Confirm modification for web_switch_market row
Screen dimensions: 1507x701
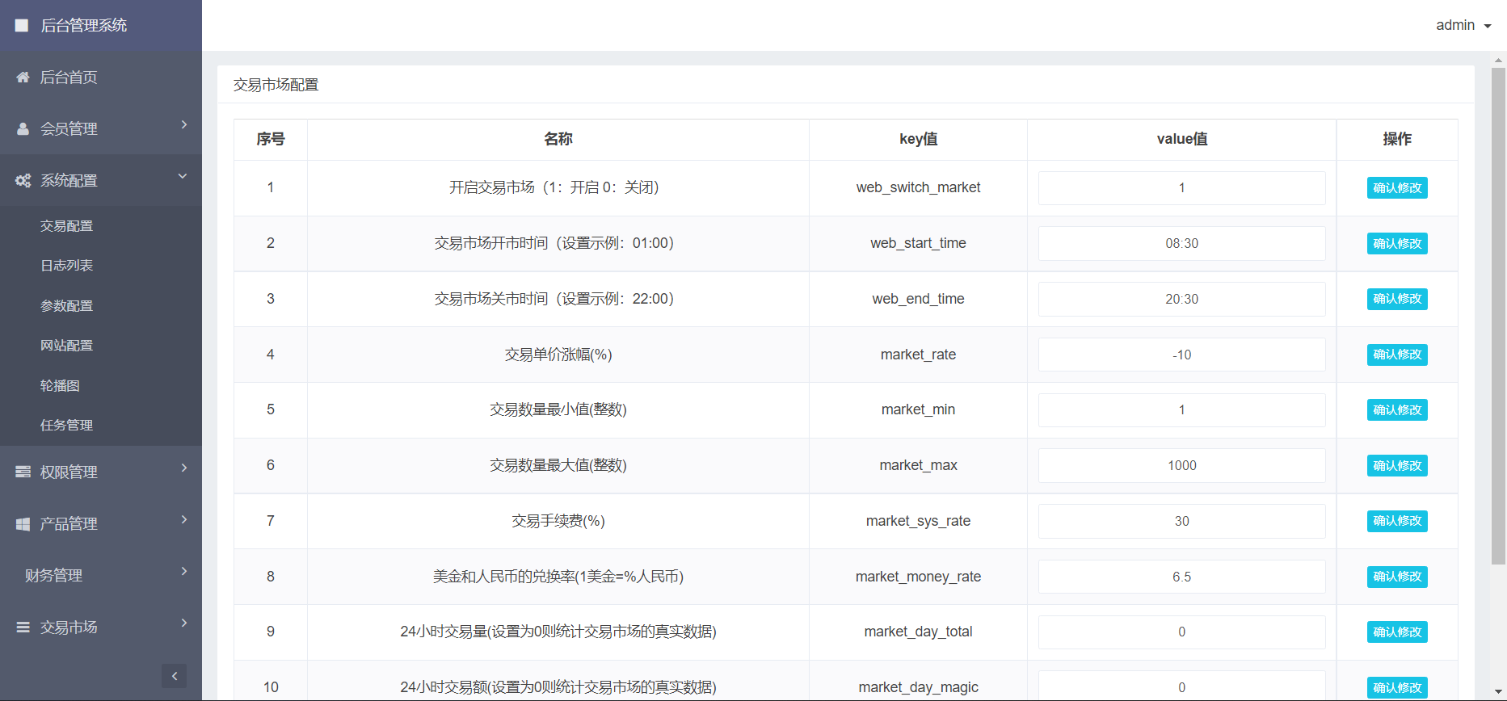tap(1397, 188)
